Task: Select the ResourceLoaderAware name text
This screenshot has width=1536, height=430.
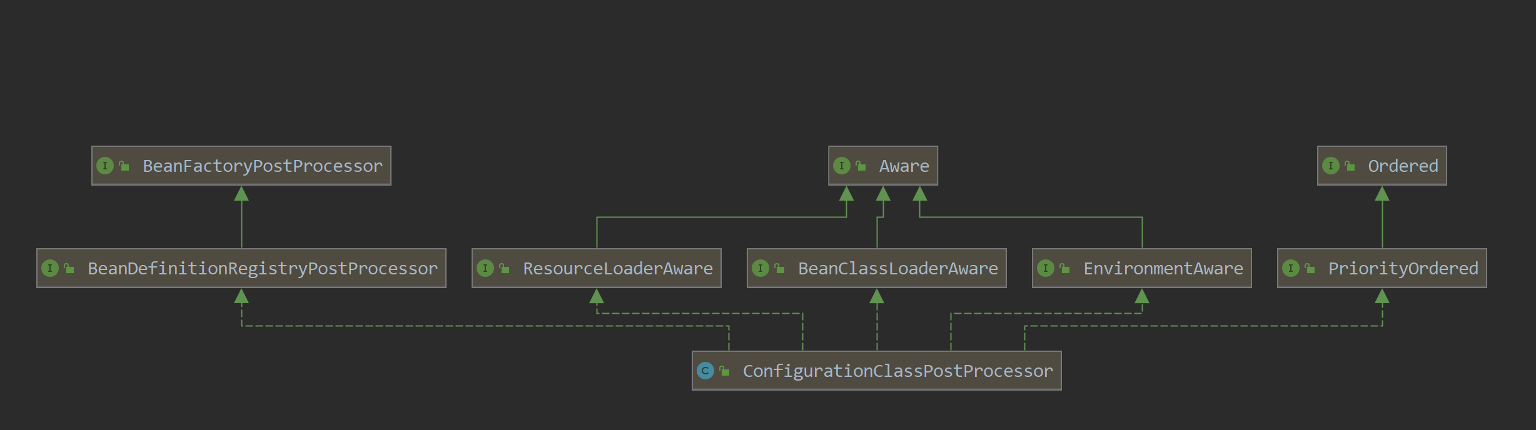Action: click(617, 269)
